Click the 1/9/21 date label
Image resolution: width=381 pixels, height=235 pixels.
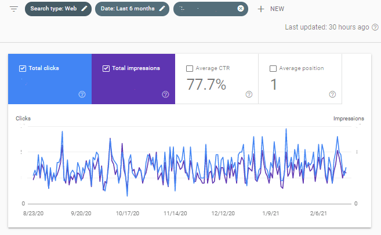pyautogui.click(x=270, y=214)
